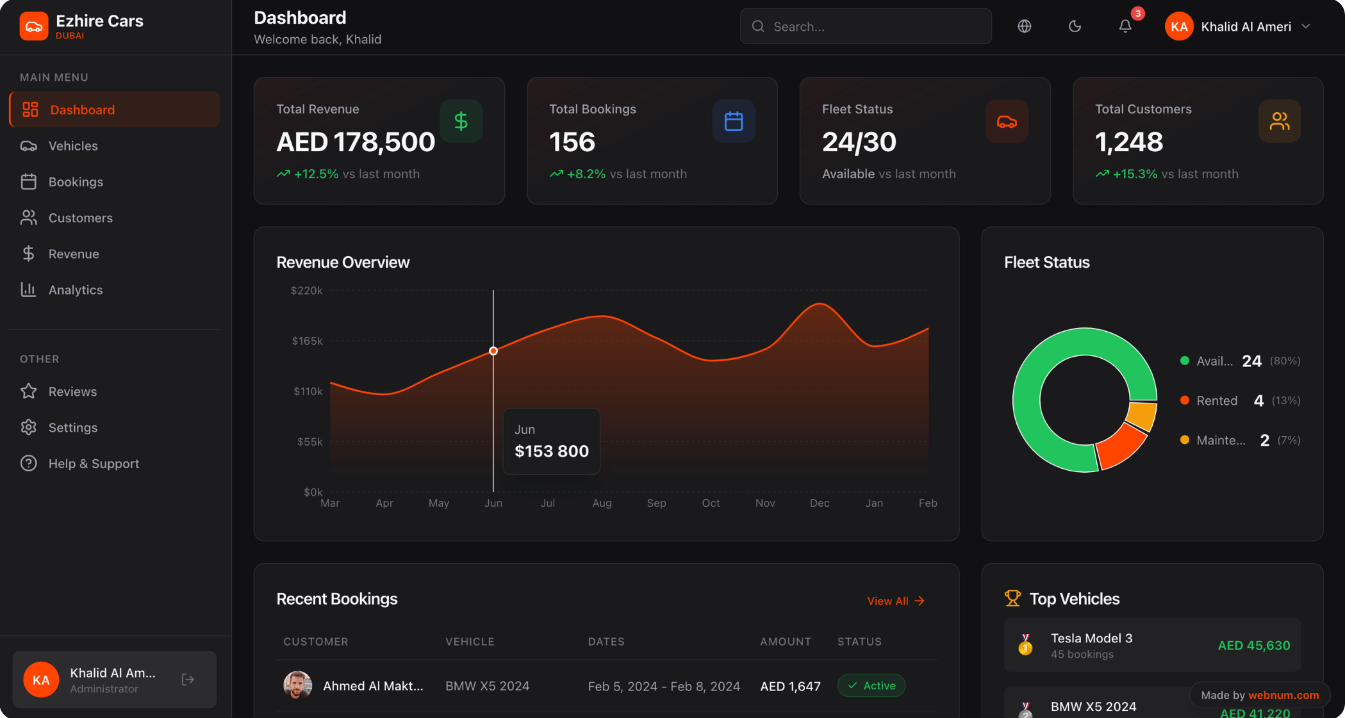1345x718 pixels.
Task: Click the Top Vehicles trophy icon
Action: pyautogui.click(x=1012, y=598)
